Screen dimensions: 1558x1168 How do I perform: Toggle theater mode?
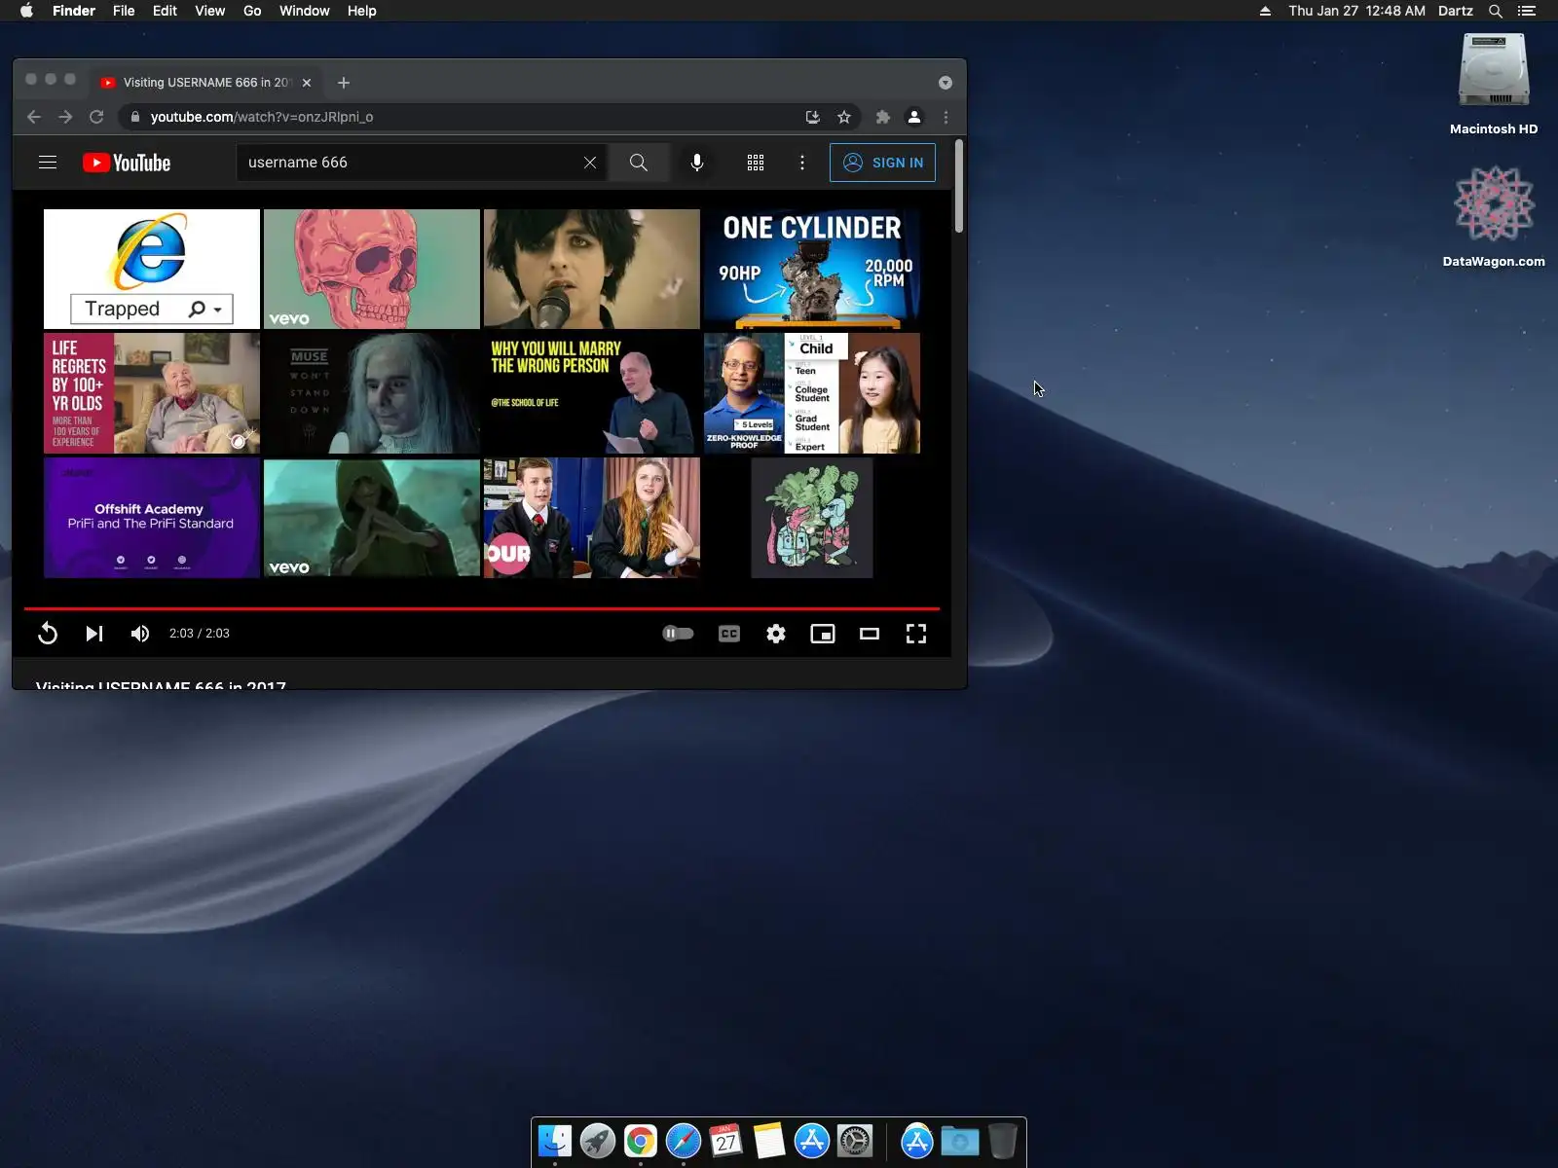click(870, 634)
